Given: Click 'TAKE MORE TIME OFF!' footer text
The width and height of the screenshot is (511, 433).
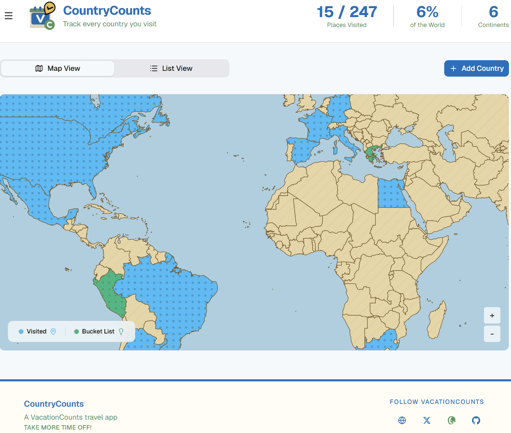Looking at the screenshot, I should pyautogui.click(x=58, y=428).
